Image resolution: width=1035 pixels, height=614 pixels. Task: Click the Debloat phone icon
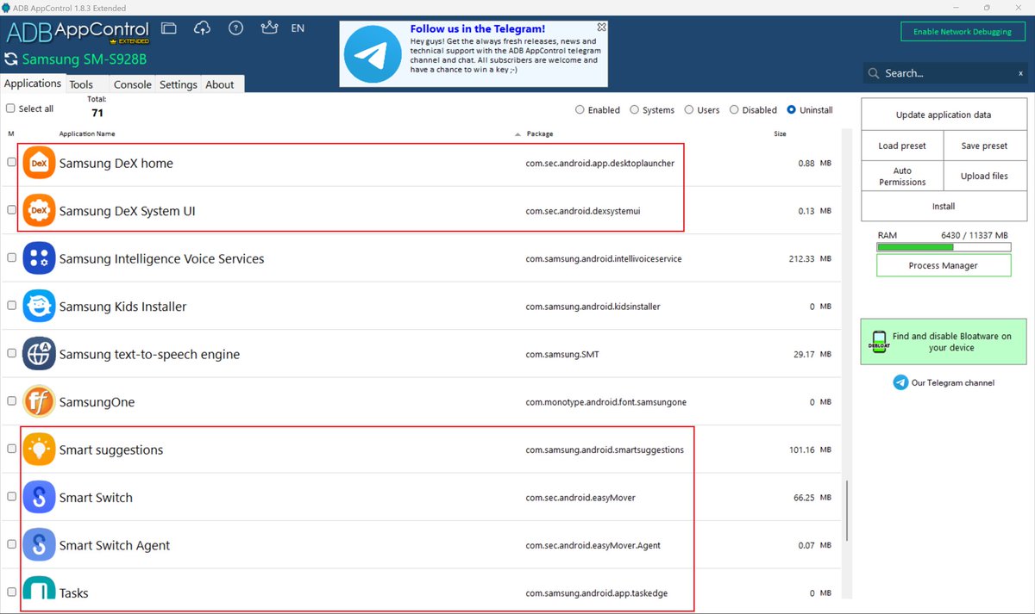878,342
